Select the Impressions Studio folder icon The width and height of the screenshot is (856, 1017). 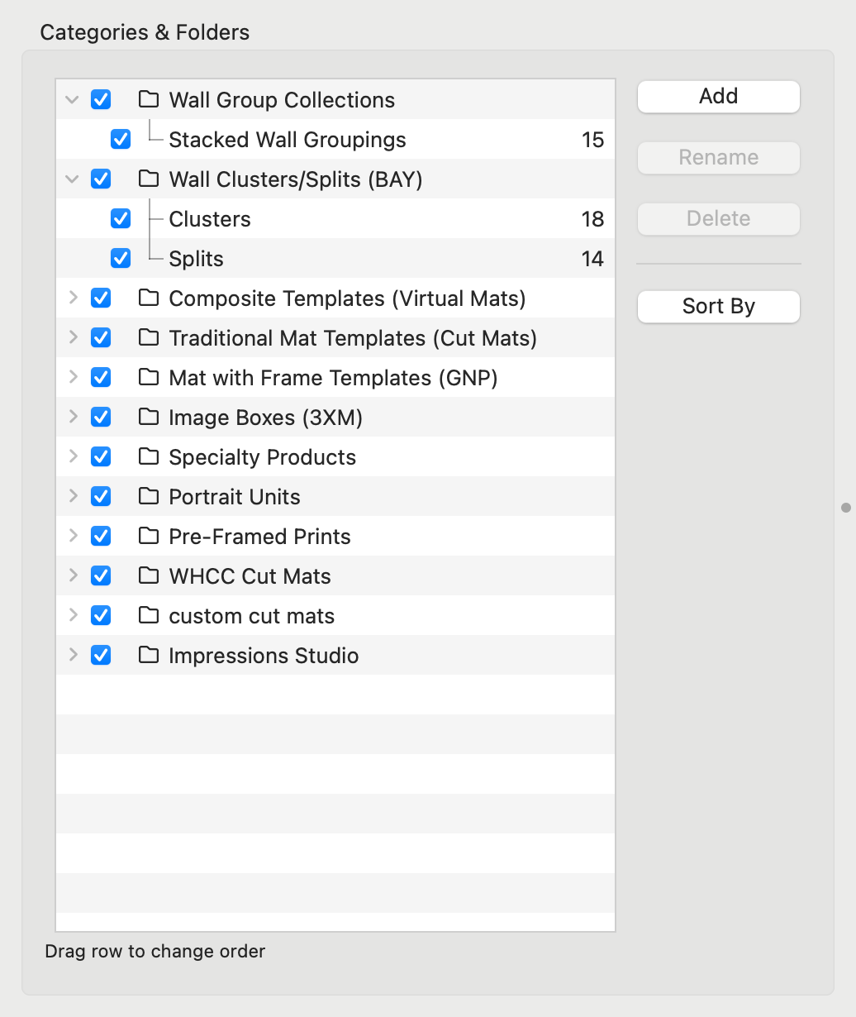click(x=149, y=656)
